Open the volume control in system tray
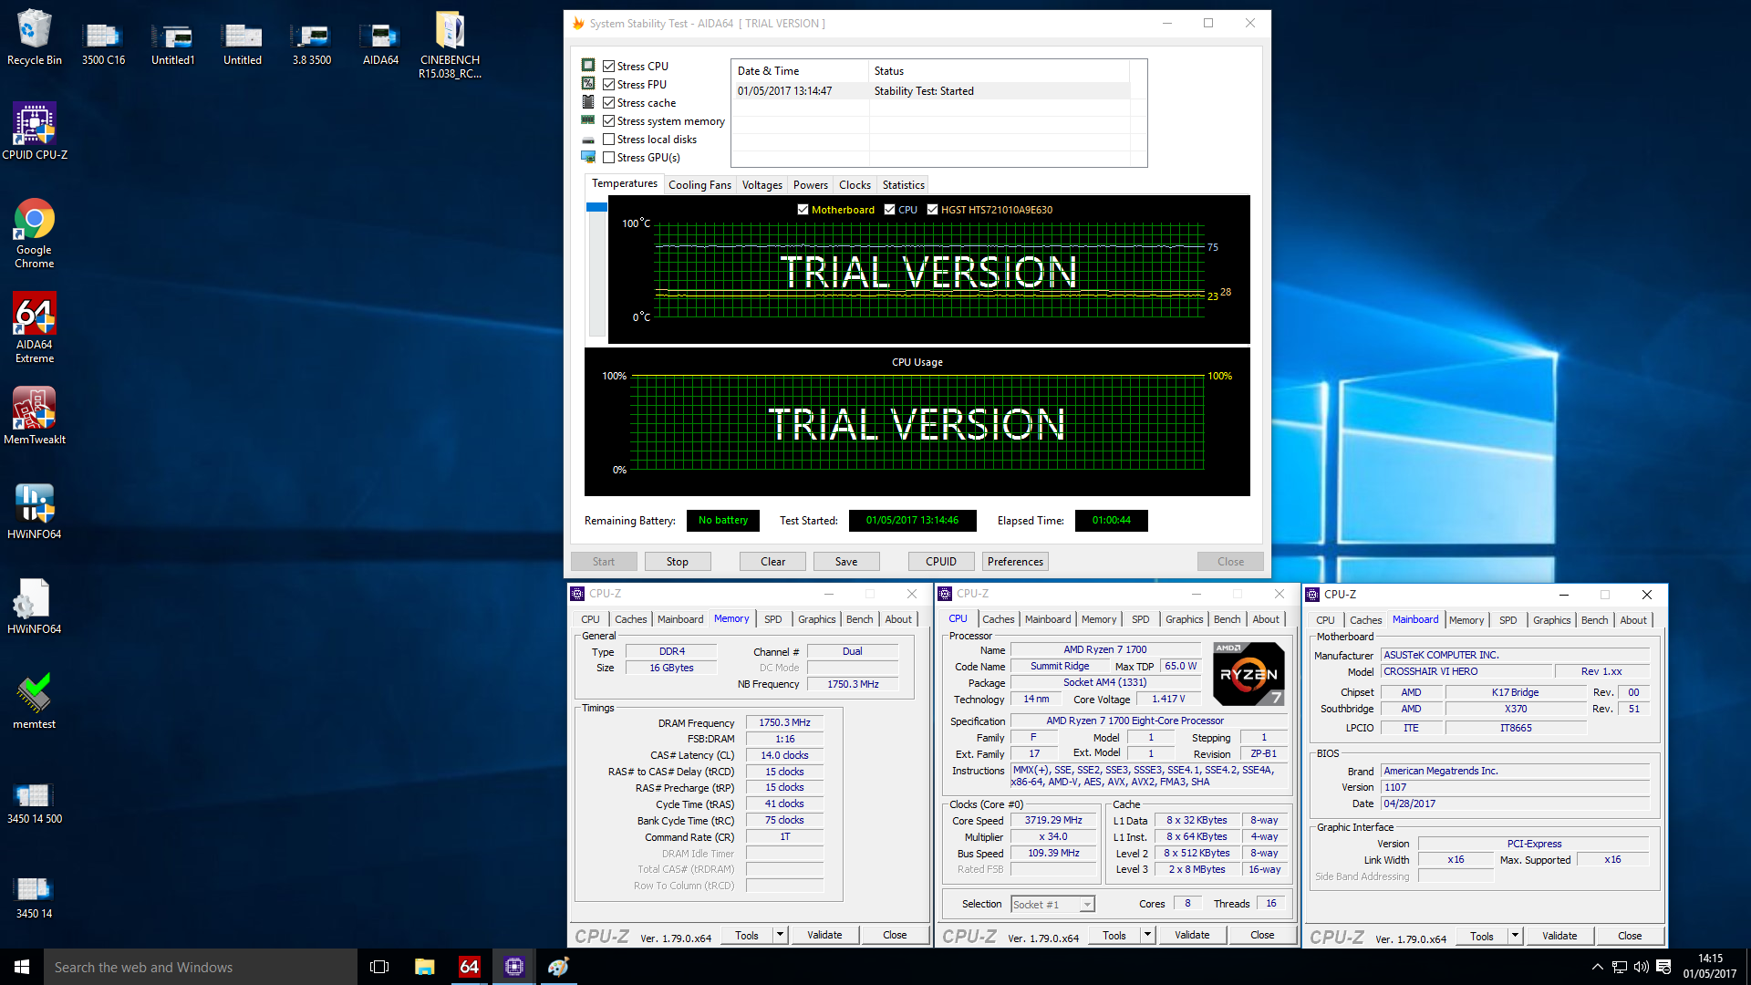 [x=1642, y=967]
